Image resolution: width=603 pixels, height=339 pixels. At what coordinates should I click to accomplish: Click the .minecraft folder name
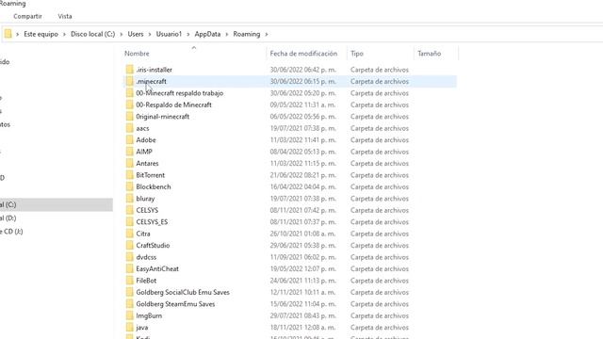[x=151, y=82]
